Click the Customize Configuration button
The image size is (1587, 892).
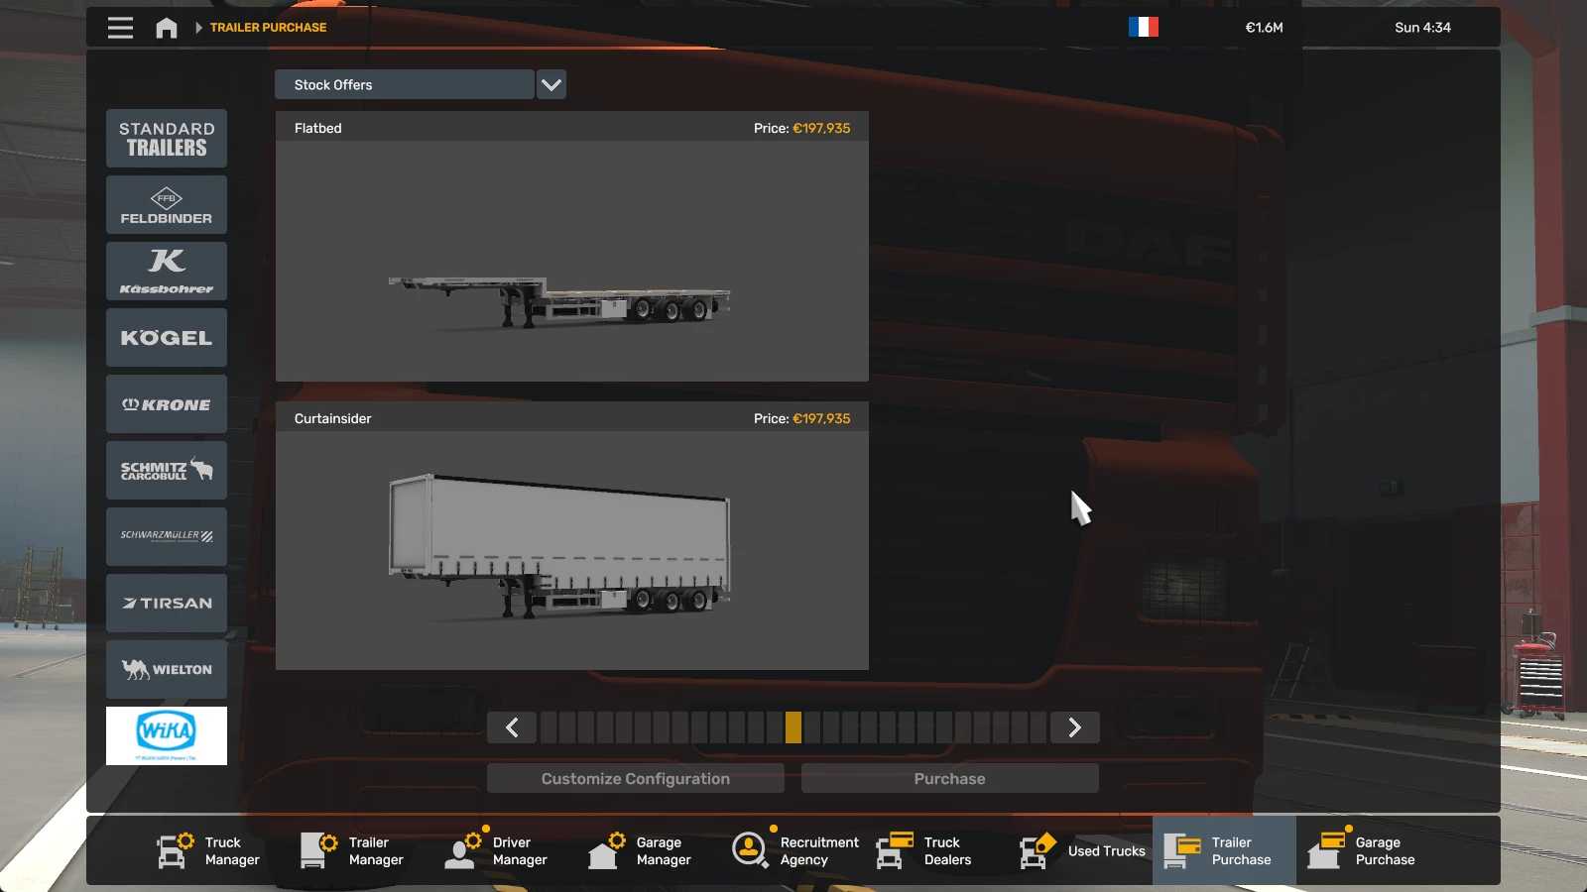tap(635, 779)
